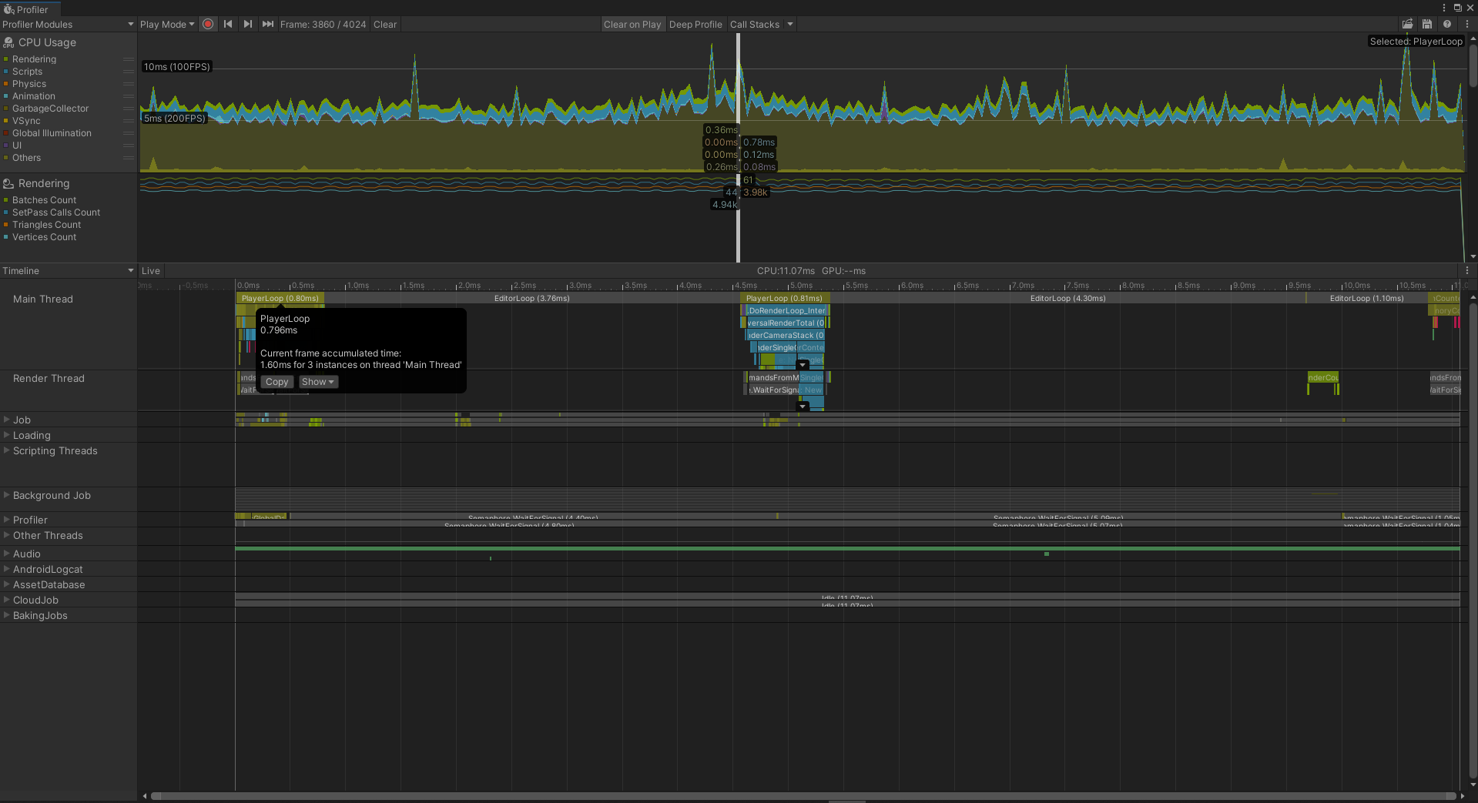Open the Call Stacks dropdown arrow

click(x=790, y=24)
